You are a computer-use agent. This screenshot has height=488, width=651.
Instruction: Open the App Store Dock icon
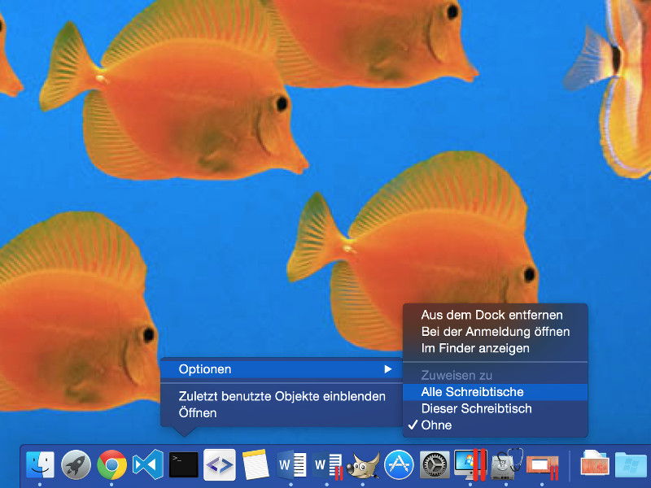pos(399,464)
